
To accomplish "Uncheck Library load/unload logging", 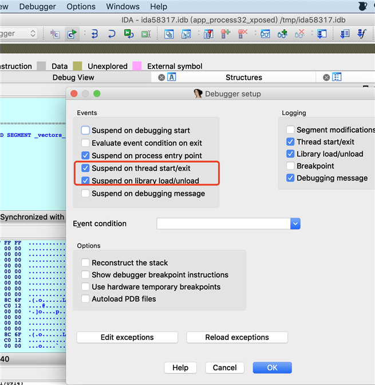I will tap(290, 154).
